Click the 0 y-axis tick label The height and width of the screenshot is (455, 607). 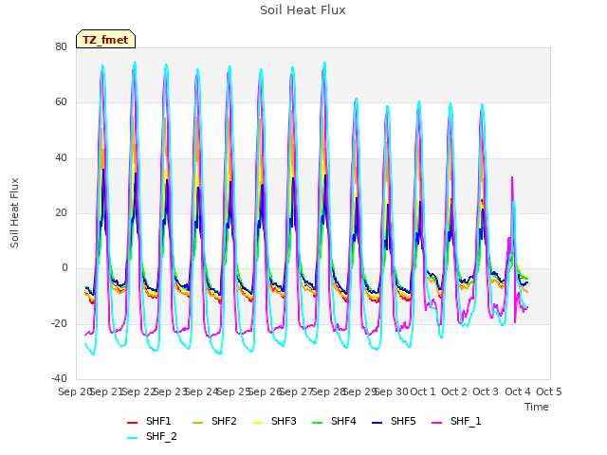tap(64, 267)
